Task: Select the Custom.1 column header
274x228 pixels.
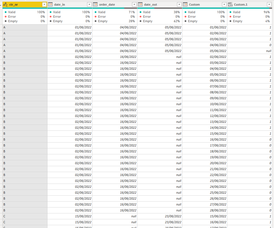Action: click(250, 4)
